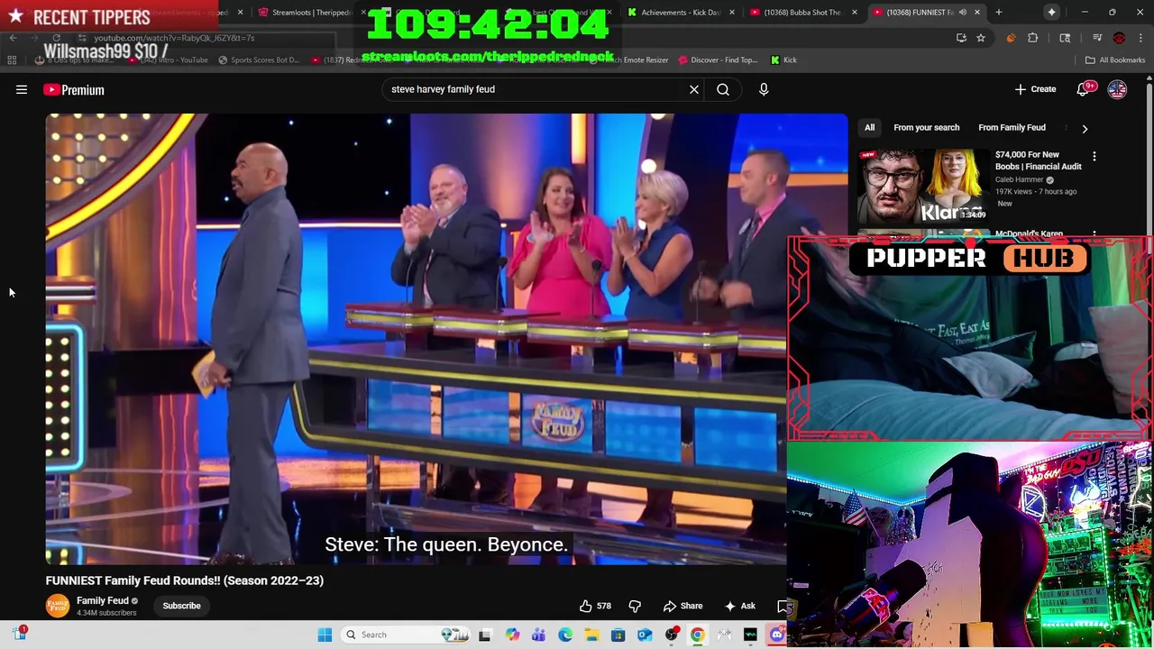Open Family Feud channel avatar
Screen dimensions: 1154x649
(x=58, y=606)
